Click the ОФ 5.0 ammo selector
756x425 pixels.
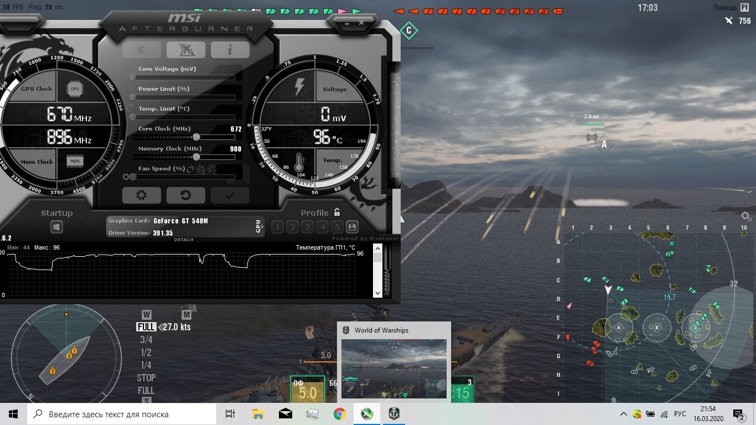pyautogui.click(x=307, y=390)
